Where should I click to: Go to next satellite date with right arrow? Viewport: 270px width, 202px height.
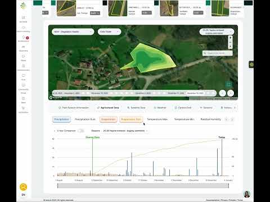pos(231,93)
